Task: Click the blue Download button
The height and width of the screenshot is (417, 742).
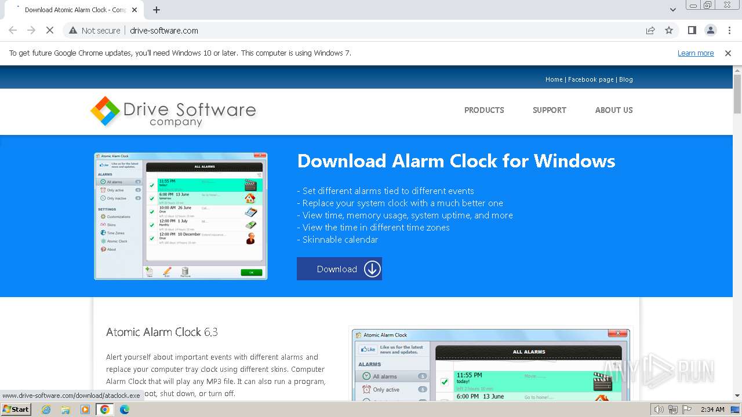Action: pyautogui.click(x=339, y=269)
